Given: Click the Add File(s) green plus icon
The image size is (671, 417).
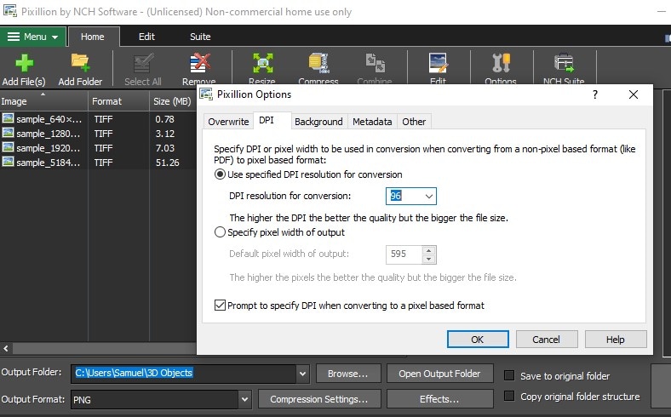Looking at the screenshot, I should click(24, 63).
